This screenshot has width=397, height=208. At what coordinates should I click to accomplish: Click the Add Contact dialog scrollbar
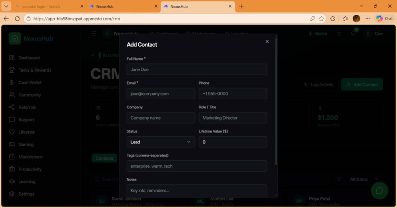[x=276, y=101]
